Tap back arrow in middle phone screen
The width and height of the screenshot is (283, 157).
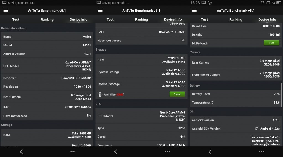click(116, 152)
